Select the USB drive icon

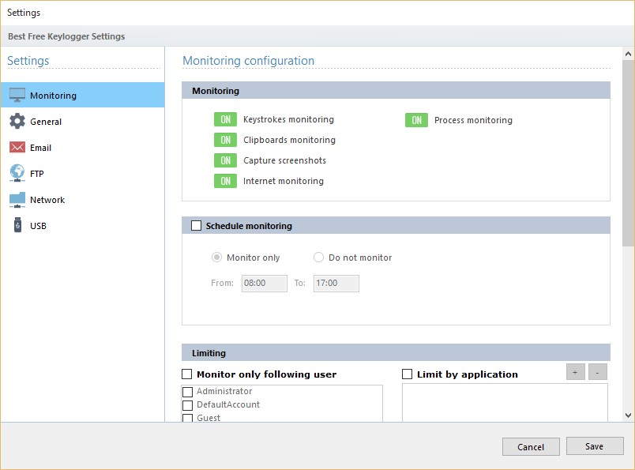(17, 226)
